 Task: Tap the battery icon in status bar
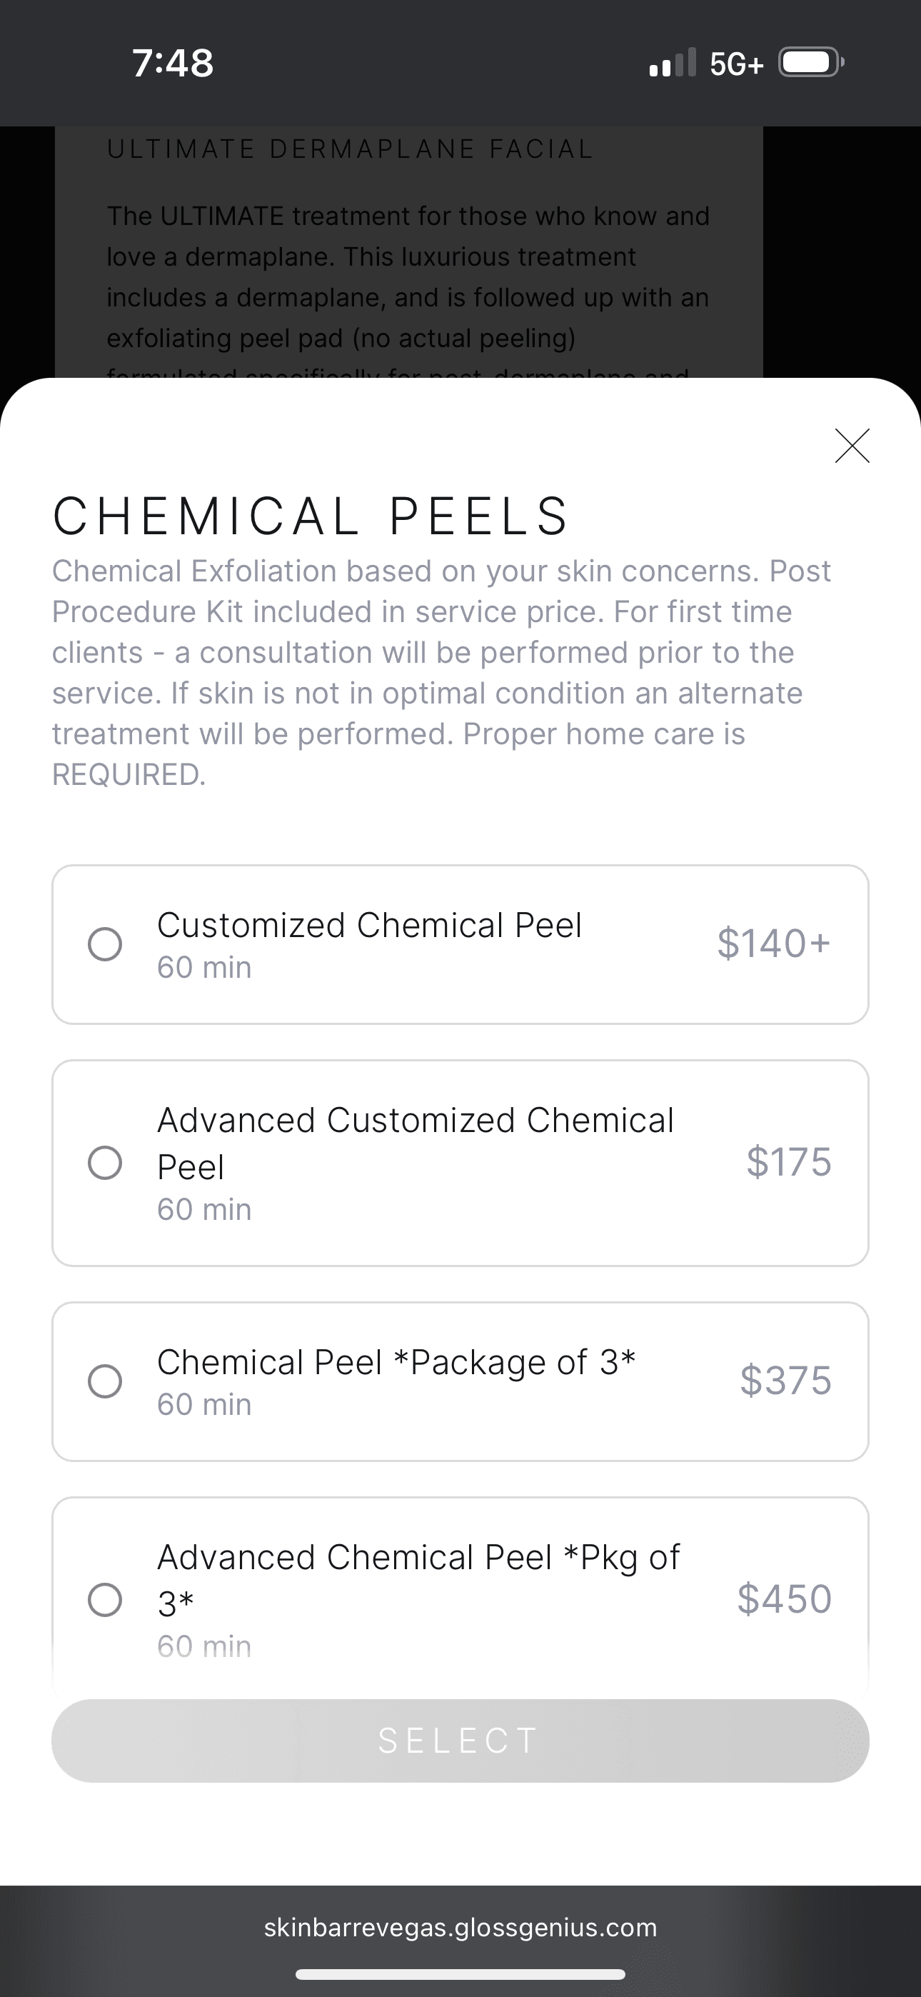pyautogui.click(x=810, y=63)
